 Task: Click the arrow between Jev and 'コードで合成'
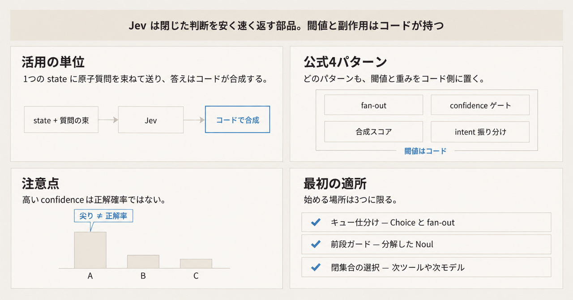[194, 120]
